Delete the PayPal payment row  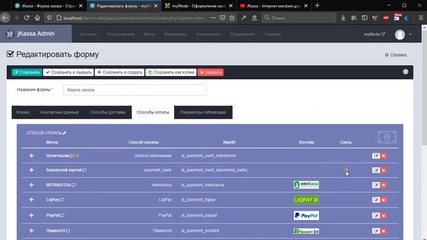pos(384,215)
